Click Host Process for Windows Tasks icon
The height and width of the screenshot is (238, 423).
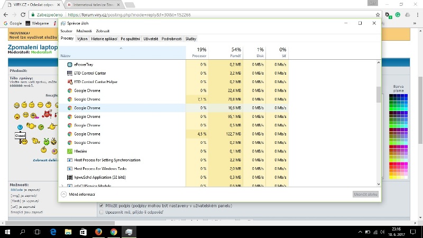(70, 169)
